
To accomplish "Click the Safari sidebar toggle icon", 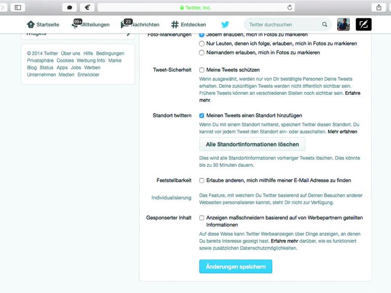I will [x=18, y=8].
